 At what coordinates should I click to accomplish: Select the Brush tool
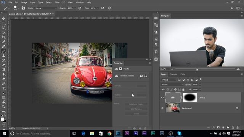click(x=3, y=51)
